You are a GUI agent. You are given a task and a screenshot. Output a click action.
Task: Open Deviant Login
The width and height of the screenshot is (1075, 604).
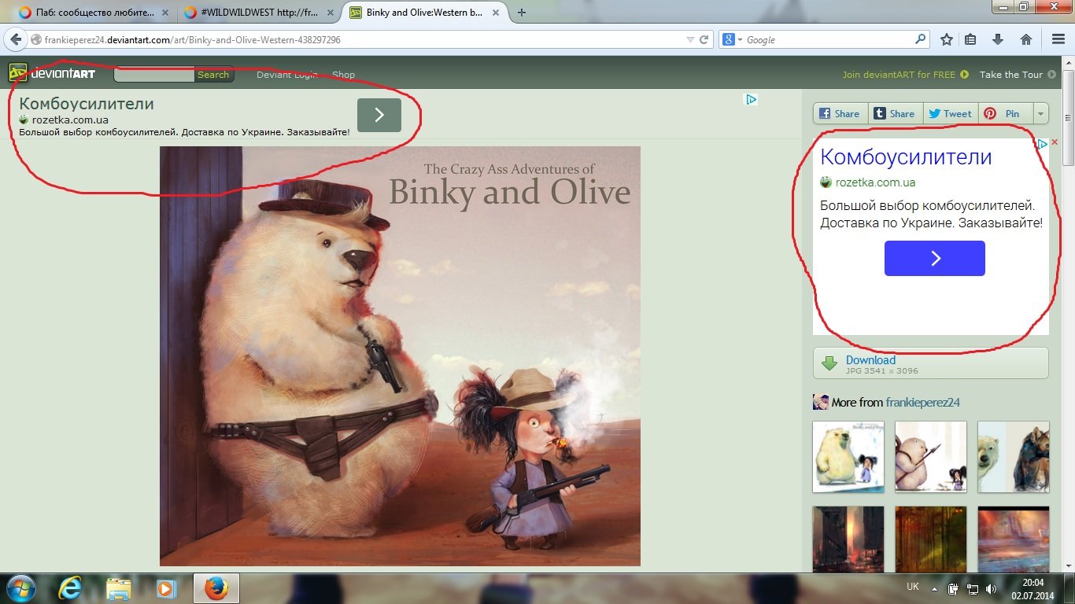tap(286, 75)
